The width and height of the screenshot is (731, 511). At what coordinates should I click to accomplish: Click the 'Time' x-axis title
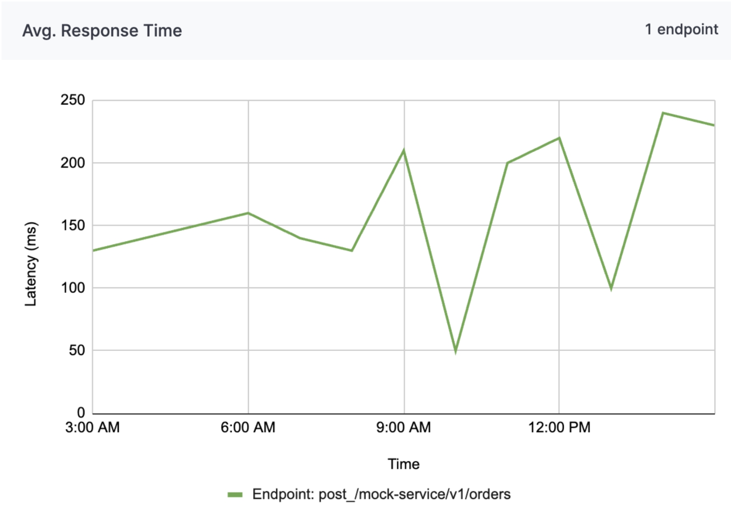coord(403,464)
